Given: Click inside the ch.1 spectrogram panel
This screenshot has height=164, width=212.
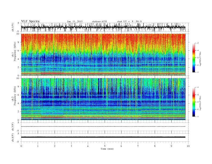Looking at the screenshot, I should pos(103,55).
